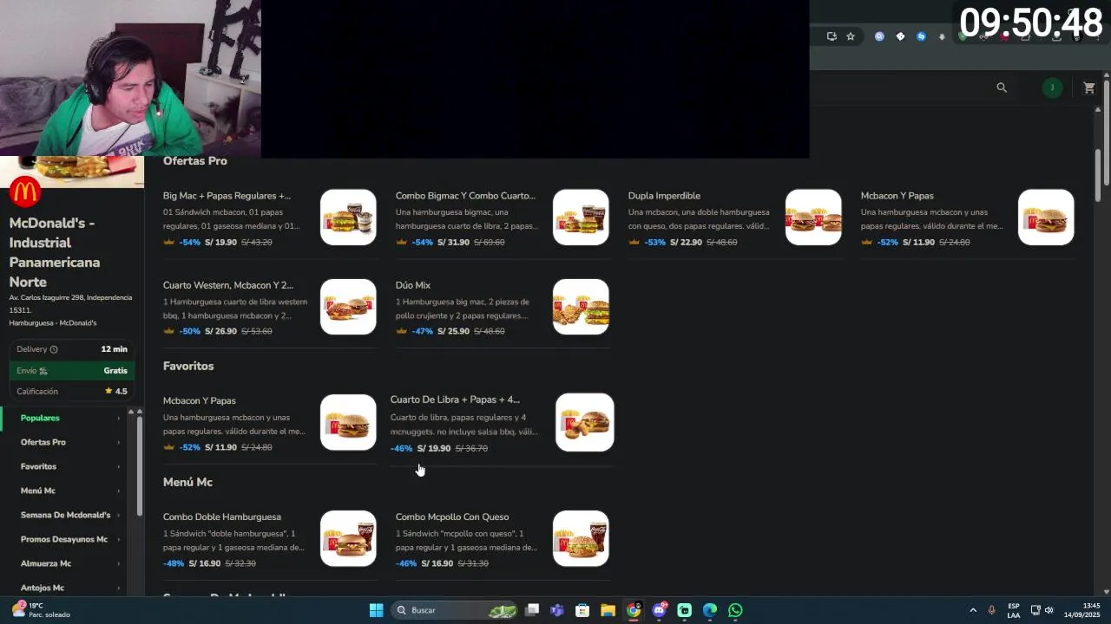This screenshot has width=1111, height=624.
Task: Open Combo Mcpollo Con Queso item
Action: tap(503, 539)
